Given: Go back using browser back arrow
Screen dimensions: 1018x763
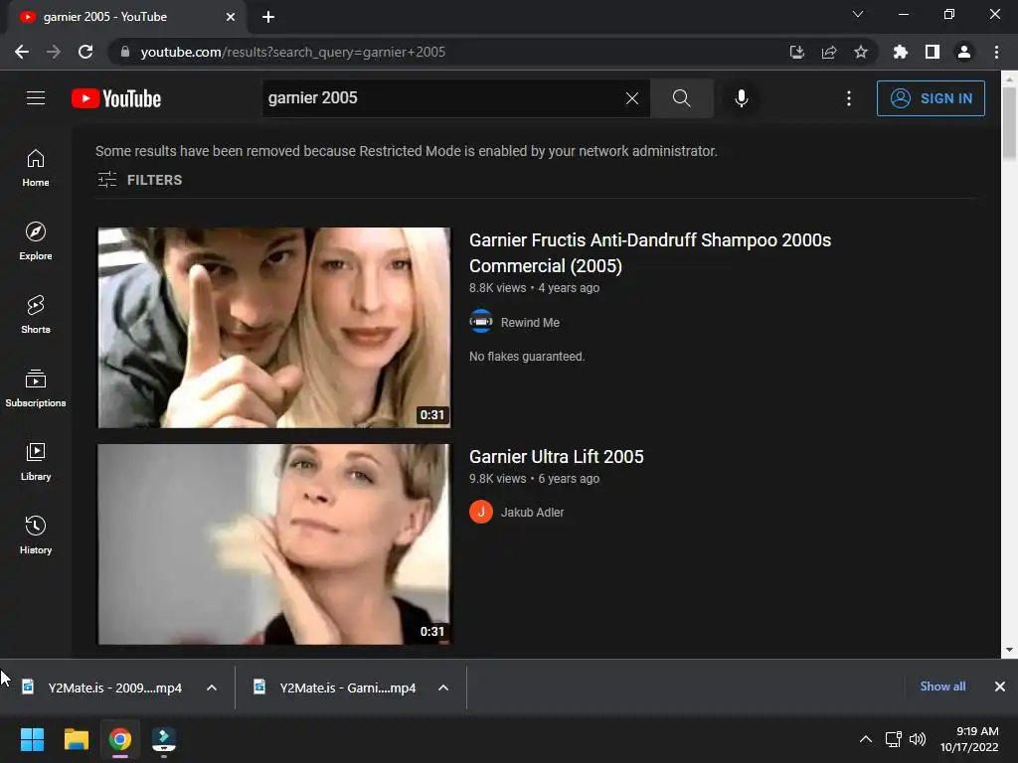Looking at the screenshot, I should coord(22,52).
